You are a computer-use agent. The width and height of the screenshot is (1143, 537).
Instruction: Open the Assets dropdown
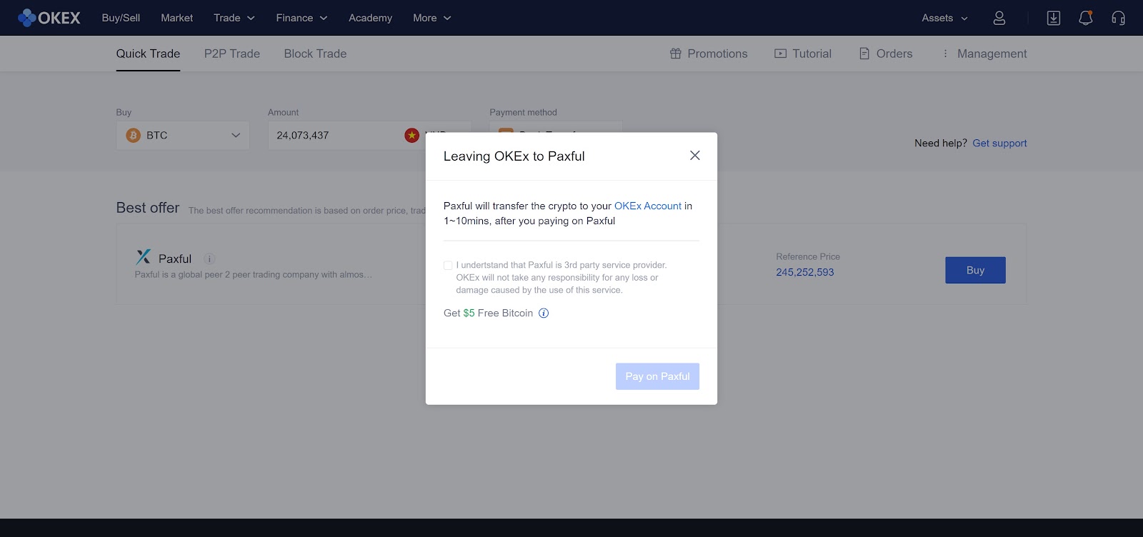coord(944,18)
